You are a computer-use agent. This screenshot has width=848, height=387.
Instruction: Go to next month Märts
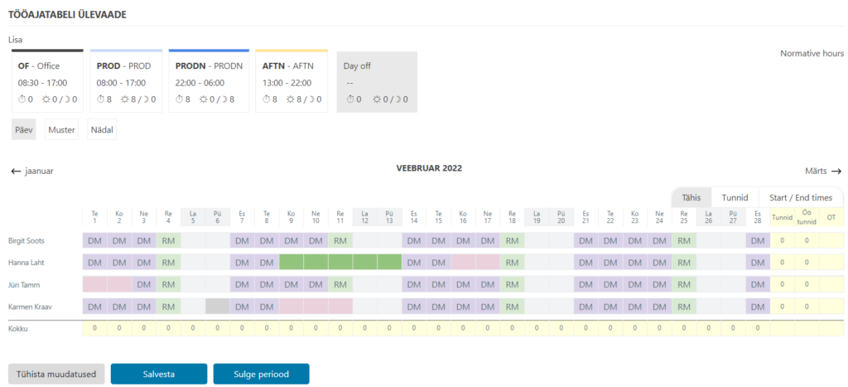click(823, 171)
